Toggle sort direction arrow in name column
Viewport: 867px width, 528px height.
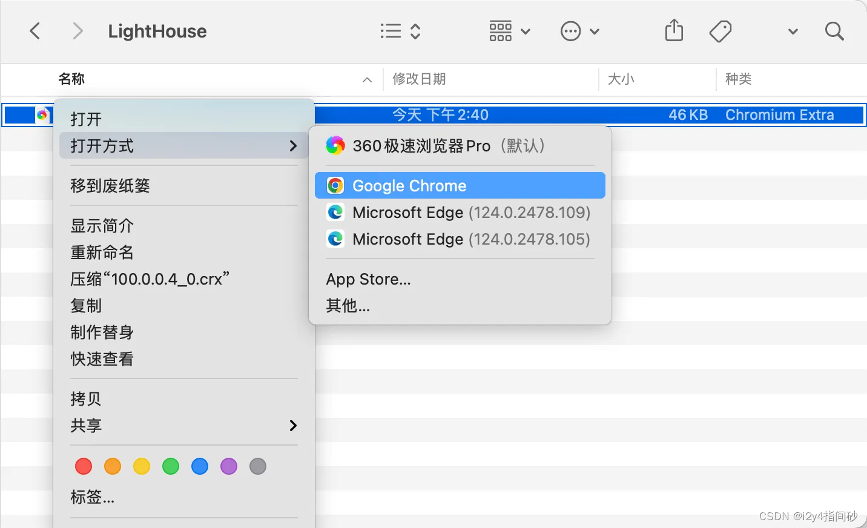[367, 80]
